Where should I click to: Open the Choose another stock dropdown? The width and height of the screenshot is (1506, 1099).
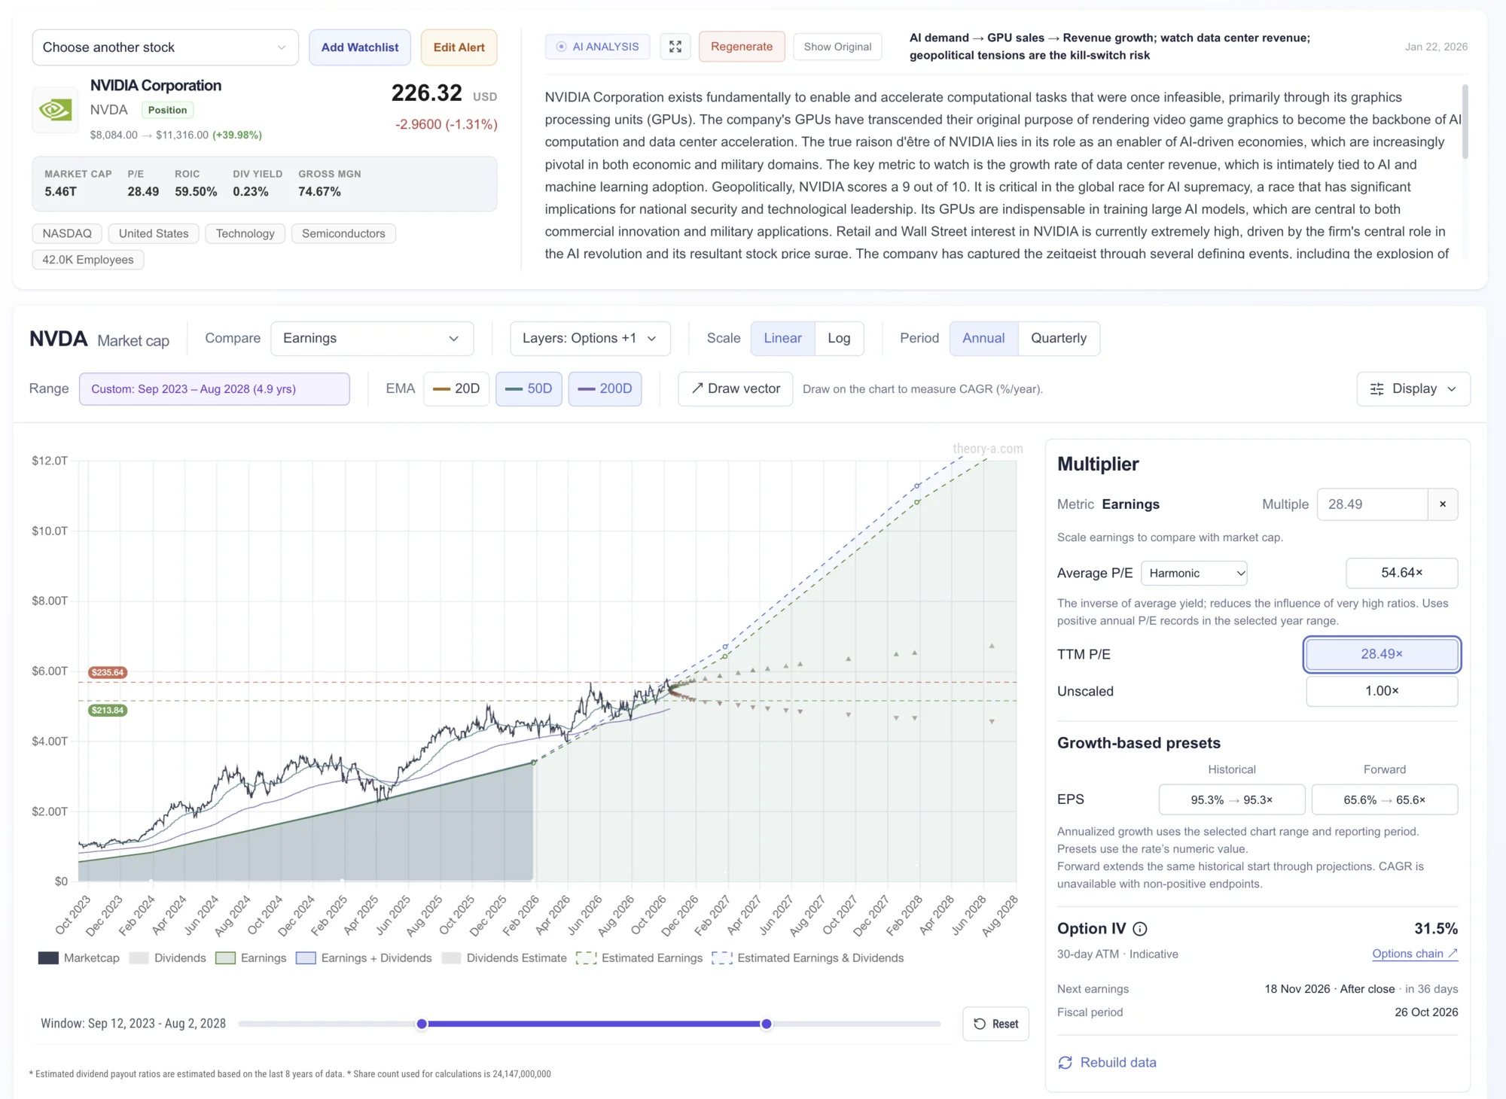pos(165,47)
